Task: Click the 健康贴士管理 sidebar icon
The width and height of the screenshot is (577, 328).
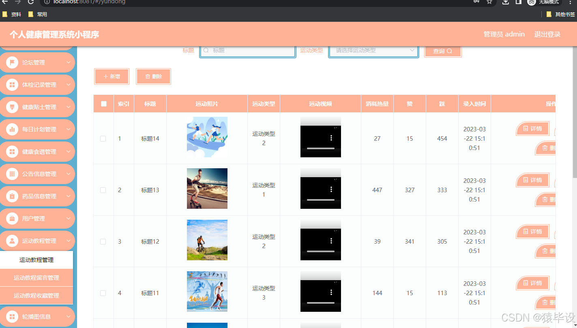Action: [x=12, y=107]
